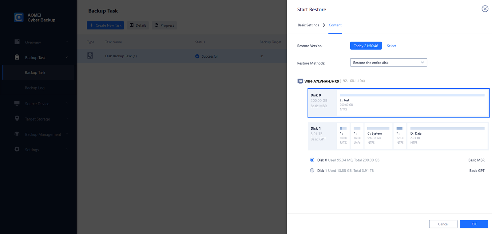This screenshot has height=234, width=492.
Task: Click the 16 MB unformatted partition on Disk 1
Action: click(x=357, y=136)
